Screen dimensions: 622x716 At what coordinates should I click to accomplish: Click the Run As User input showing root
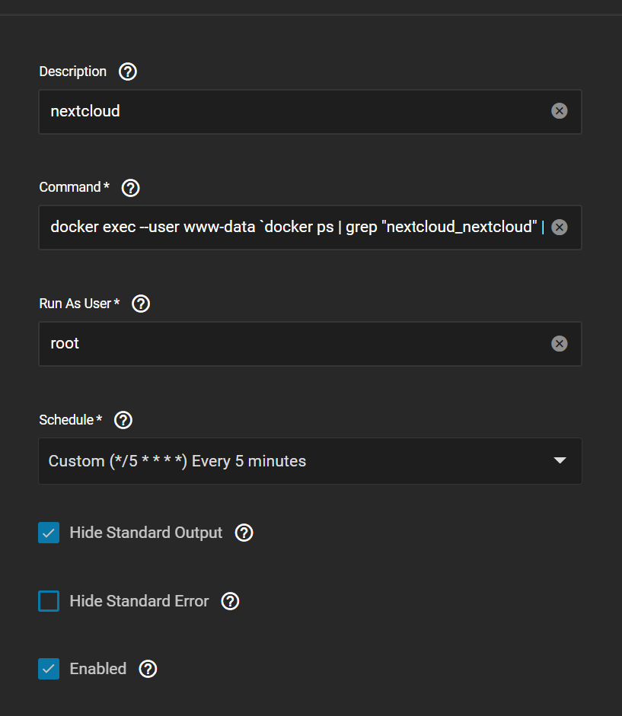[x=289, y=344]
